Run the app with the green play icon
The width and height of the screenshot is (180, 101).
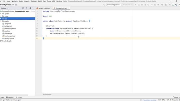click(136, 5)
